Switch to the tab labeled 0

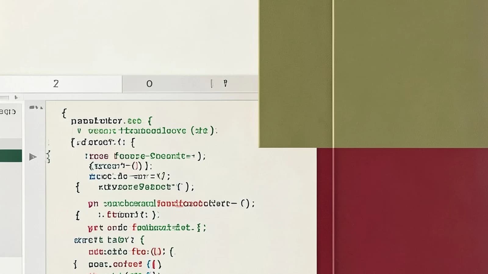click(x=149, y=84)
